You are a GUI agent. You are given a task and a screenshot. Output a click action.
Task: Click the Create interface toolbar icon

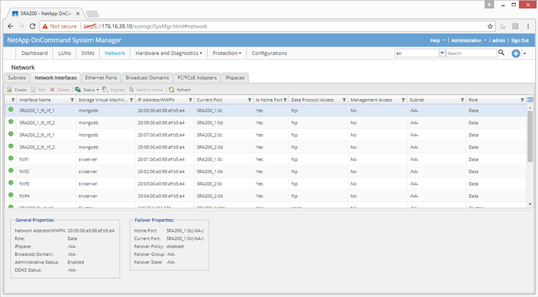(9, 90)
